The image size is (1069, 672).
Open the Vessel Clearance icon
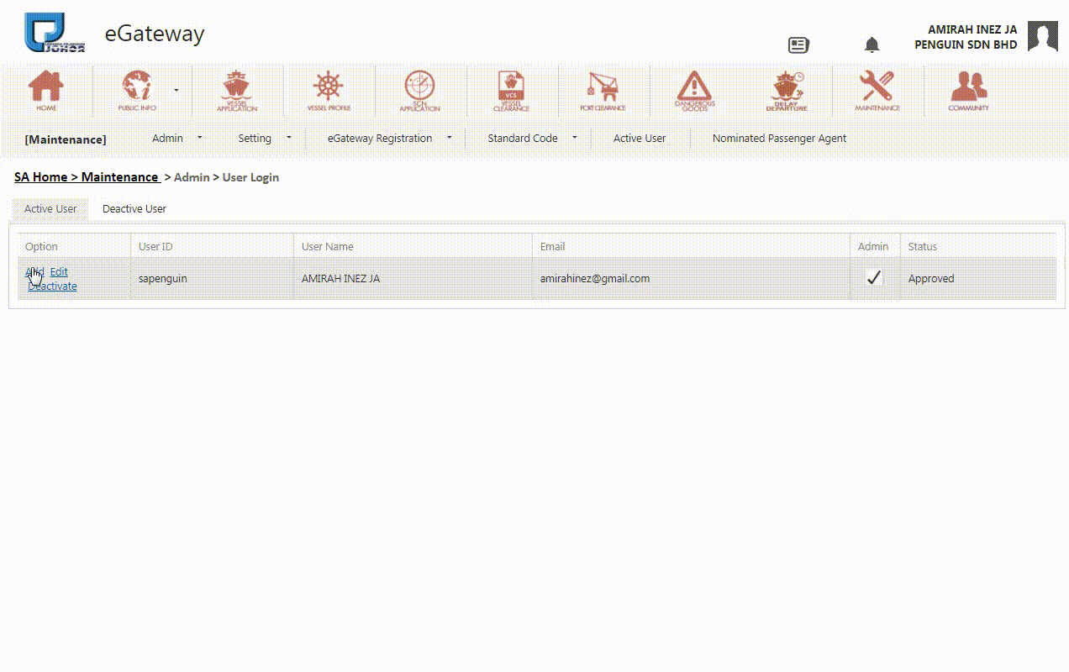(x=511, y=90)
